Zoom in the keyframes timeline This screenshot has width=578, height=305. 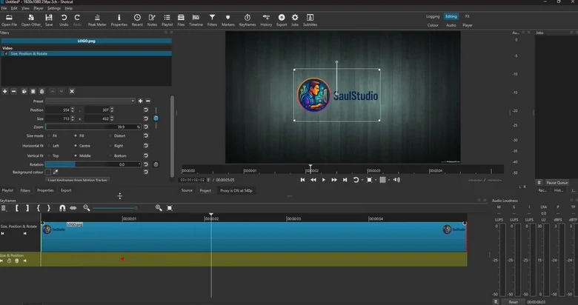pos(159,208)
